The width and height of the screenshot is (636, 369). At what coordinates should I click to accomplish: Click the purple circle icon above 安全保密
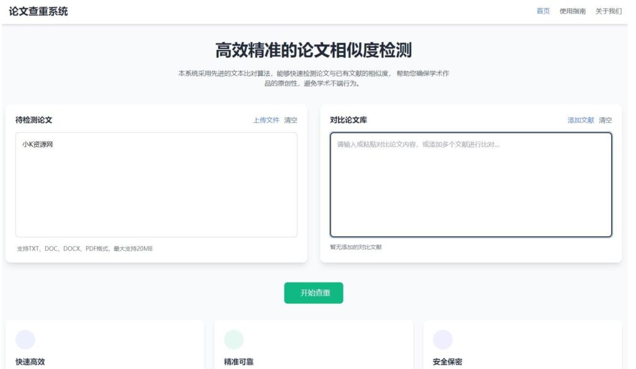[443, 340]
